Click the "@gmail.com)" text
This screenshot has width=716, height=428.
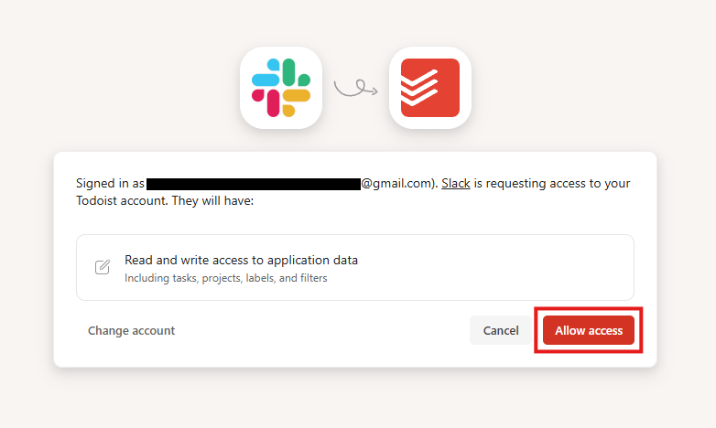399,184
